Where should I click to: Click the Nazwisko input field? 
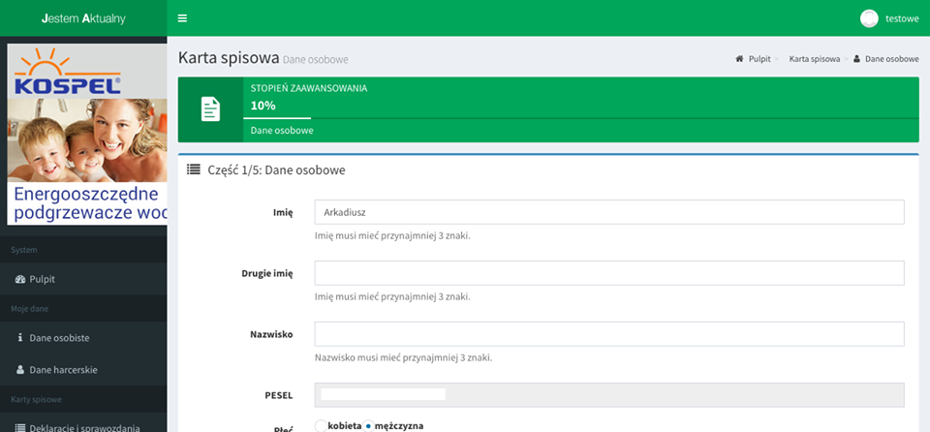[x=609, y=334]
